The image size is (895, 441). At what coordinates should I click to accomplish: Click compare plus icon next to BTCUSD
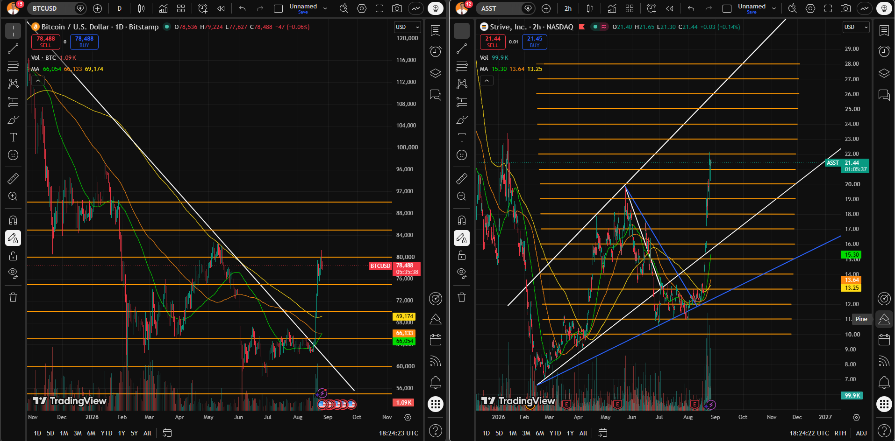coord(97,8)
